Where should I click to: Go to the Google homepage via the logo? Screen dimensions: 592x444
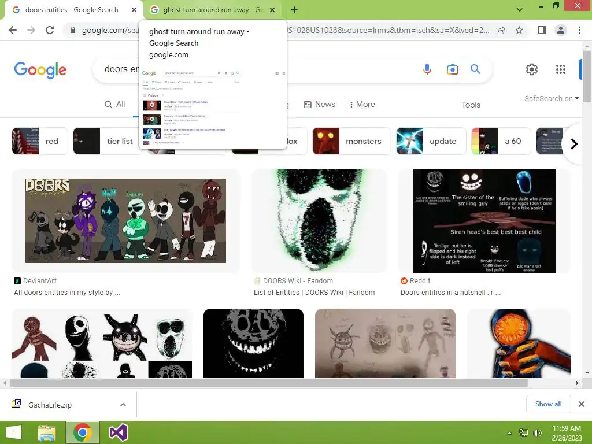pos(40,70)
